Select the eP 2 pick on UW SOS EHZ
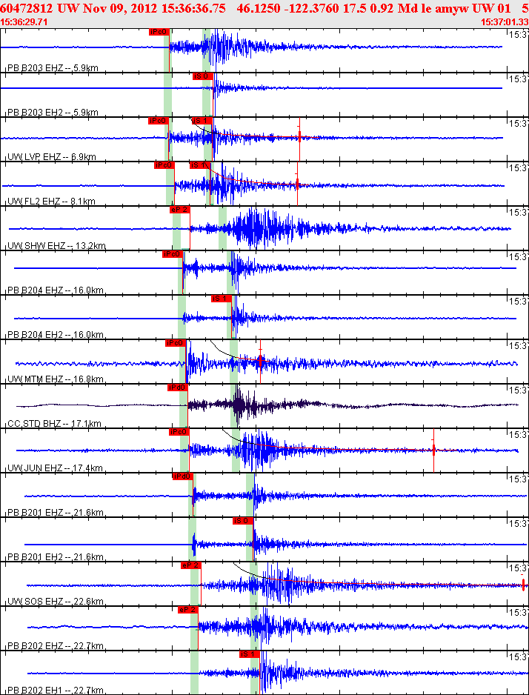 point(191,565)
